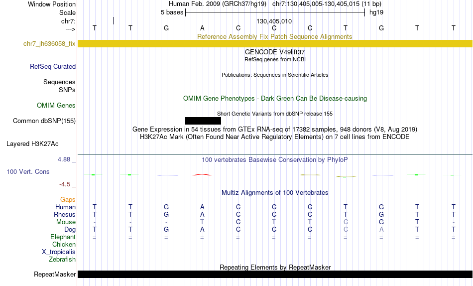Select the Common dbSNP(155) track label
This screenshot has height=286, width=473.
point(44,121)
